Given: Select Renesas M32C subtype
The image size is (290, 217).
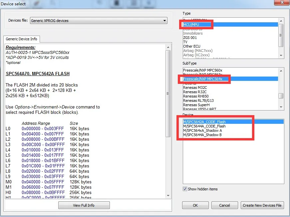Looking at the screenshot, I should pos(230,88).
